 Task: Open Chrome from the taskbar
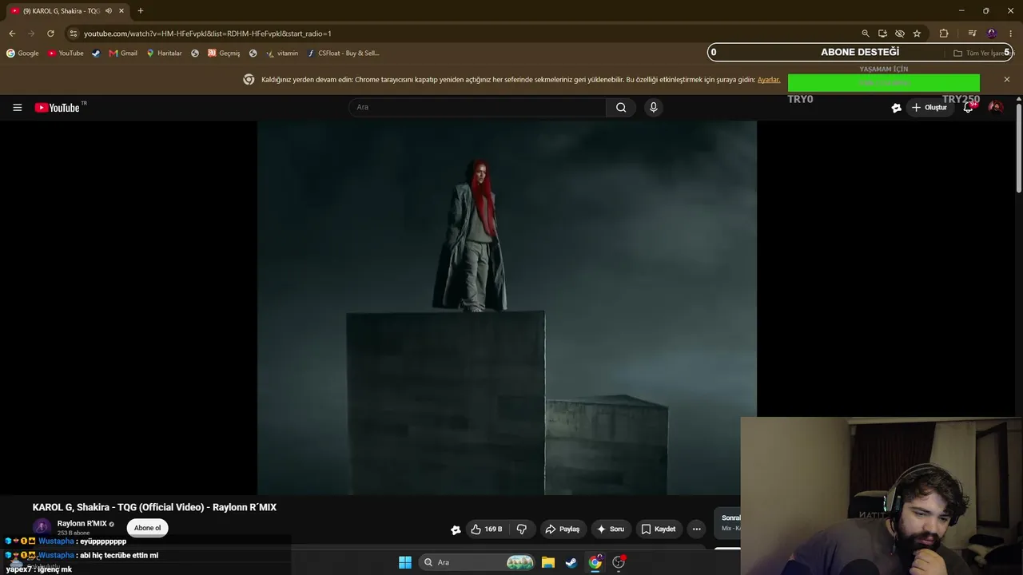click(595, 562)
